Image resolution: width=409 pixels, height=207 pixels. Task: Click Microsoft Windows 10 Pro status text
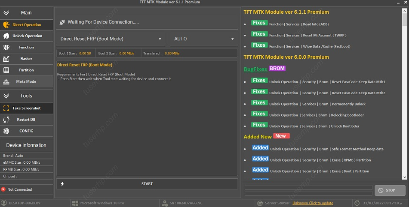pyautogui.click(x=102, y=203)
